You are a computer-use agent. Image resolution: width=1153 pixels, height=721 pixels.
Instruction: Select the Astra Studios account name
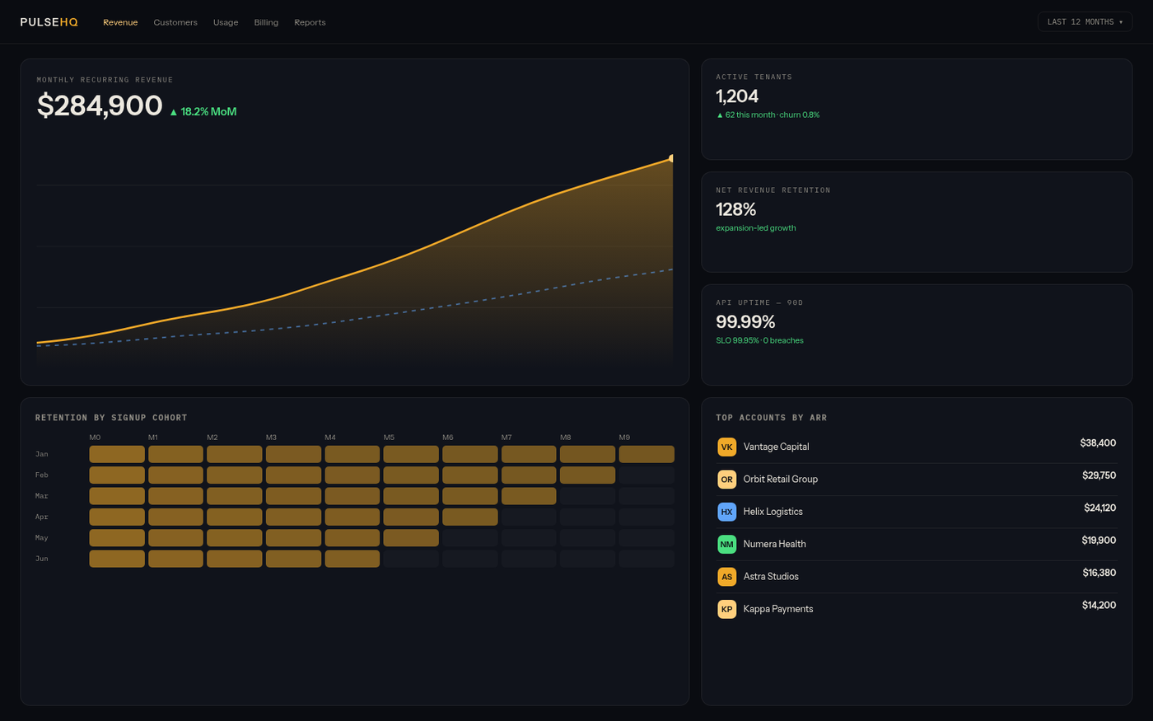coord(771,576)
